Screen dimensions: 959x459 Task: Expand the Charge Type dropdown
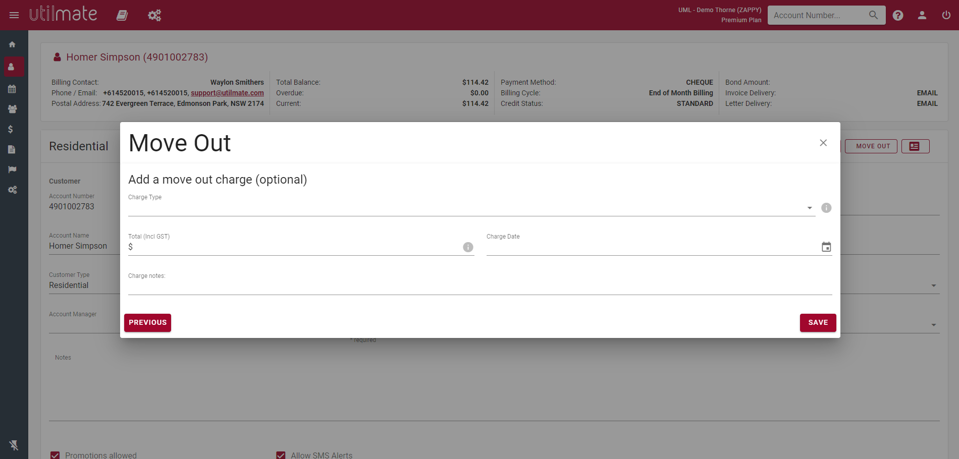810,208
